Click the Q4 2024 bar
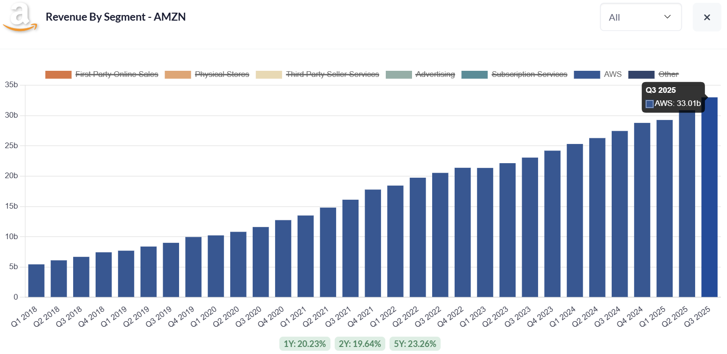727x354 pixels. [x=642, y=210]
